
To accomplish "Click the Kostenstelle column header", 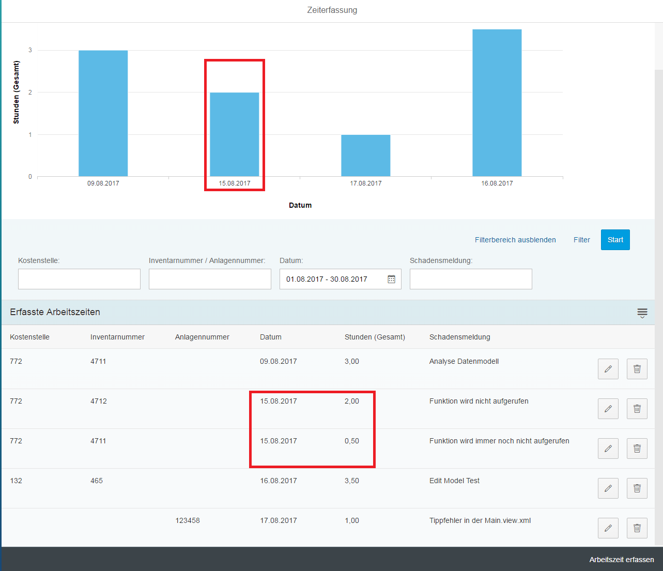I will pos(29,337).
